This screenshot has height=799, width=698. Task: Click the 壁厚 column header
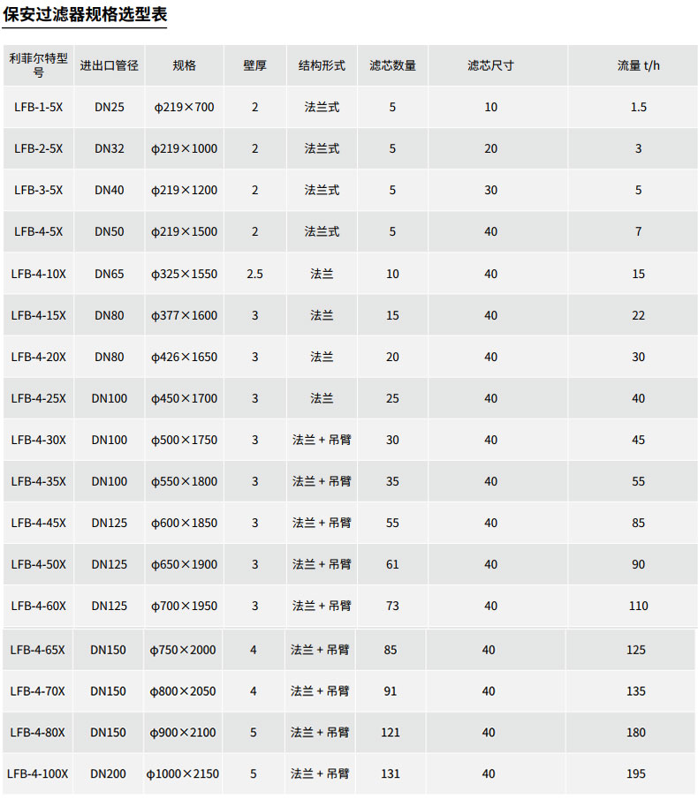pyautogui.click(x=254, y=65)
